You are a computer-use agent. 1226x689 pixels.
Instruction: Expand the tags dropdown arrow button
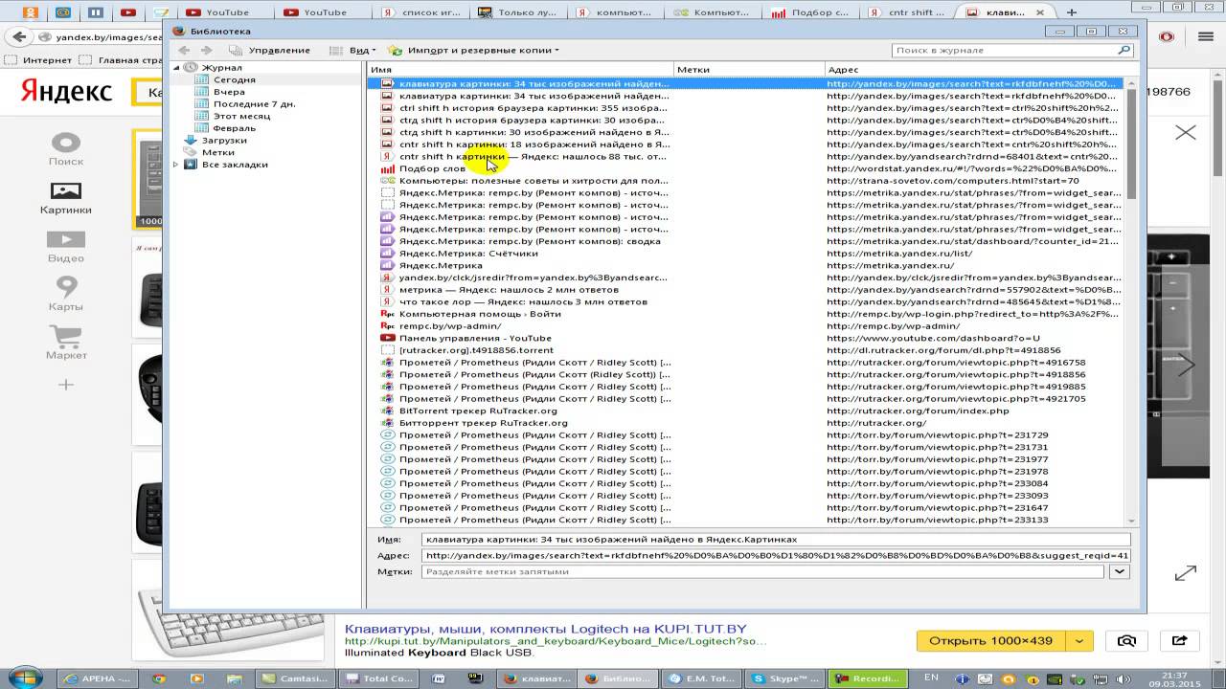[1119, 571]
